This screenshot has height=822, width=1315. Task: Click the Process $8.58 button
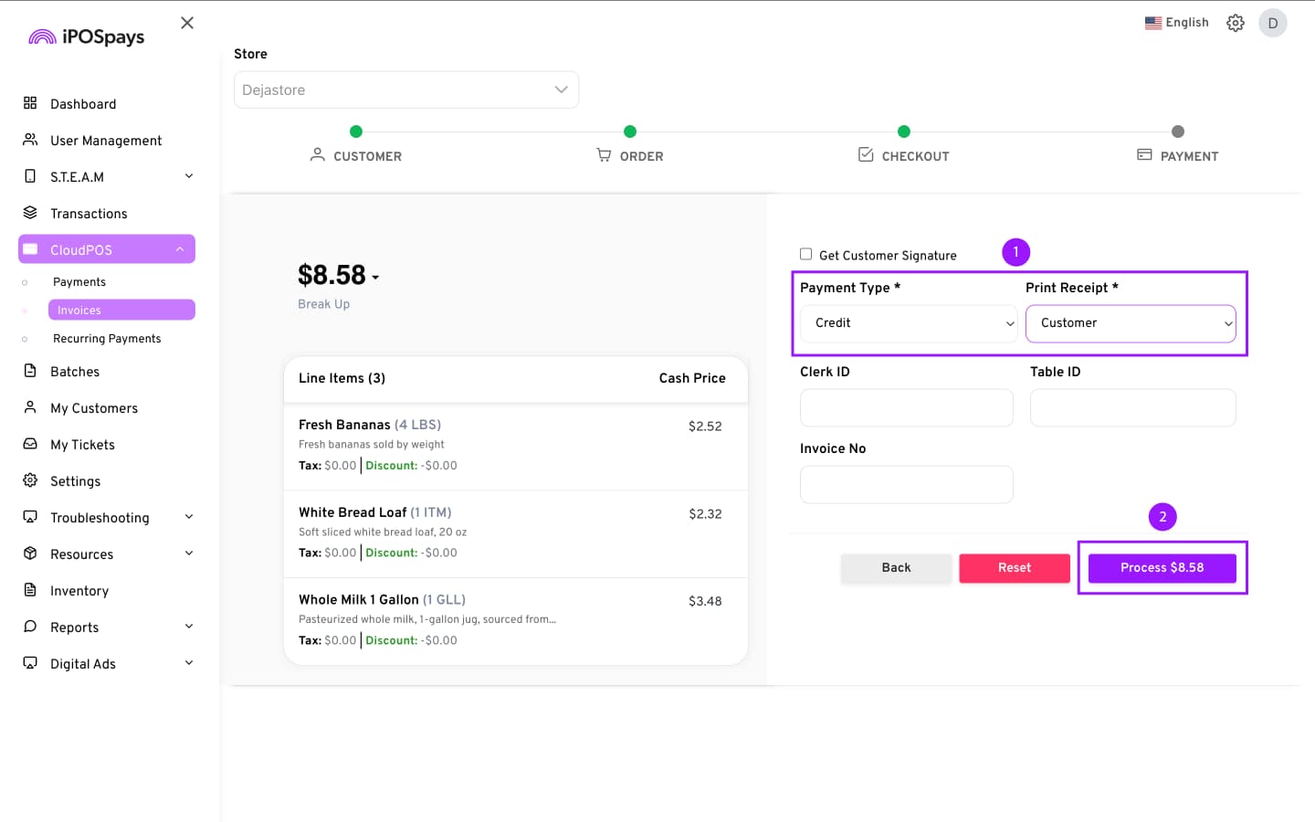pos(1162,568)
